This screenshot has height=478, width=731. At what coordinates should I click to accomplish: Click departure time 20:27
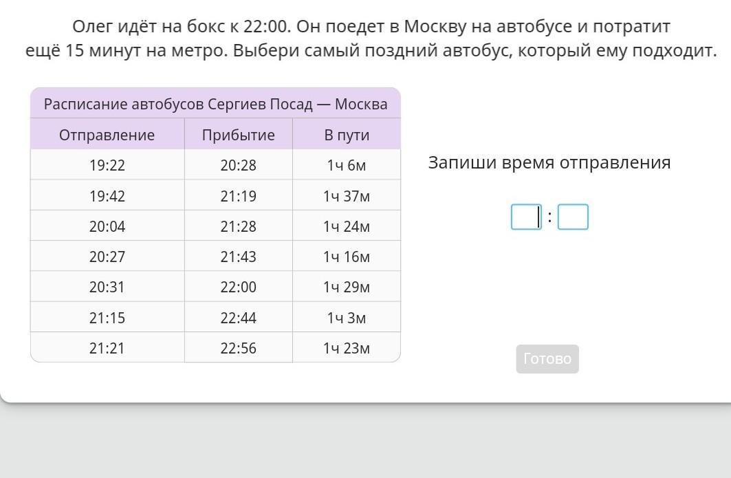107,257
